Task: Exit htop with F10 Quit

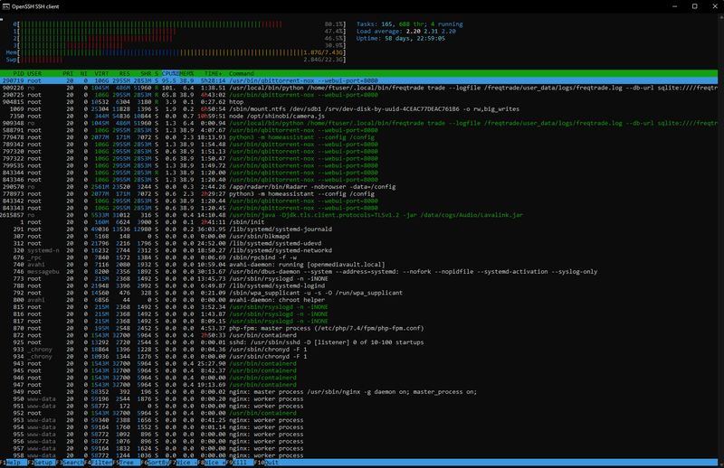Action: tap(266, 463)
